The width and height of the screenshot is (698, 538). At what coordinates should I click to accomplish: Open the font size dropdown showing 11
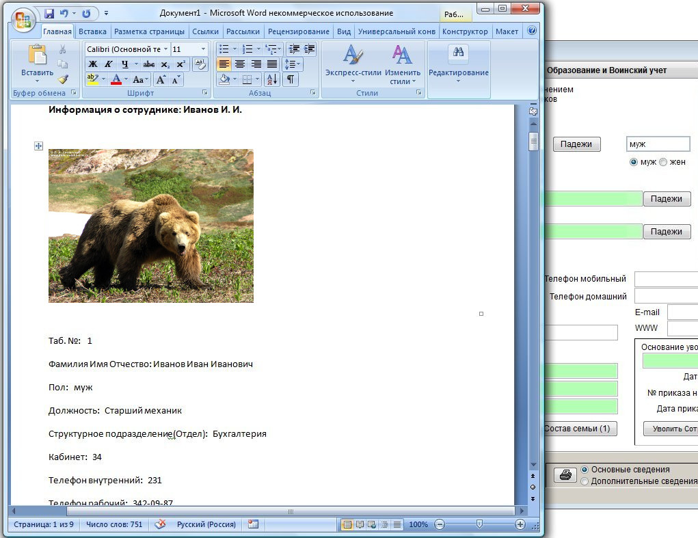tap(203, 49)
